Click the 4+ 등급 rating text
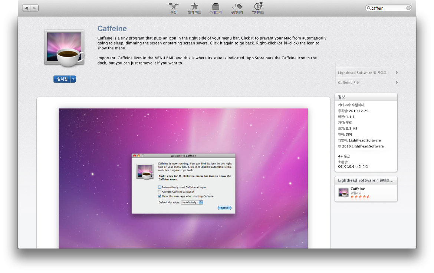Screen dimensions: 434x273 (344, 156)
